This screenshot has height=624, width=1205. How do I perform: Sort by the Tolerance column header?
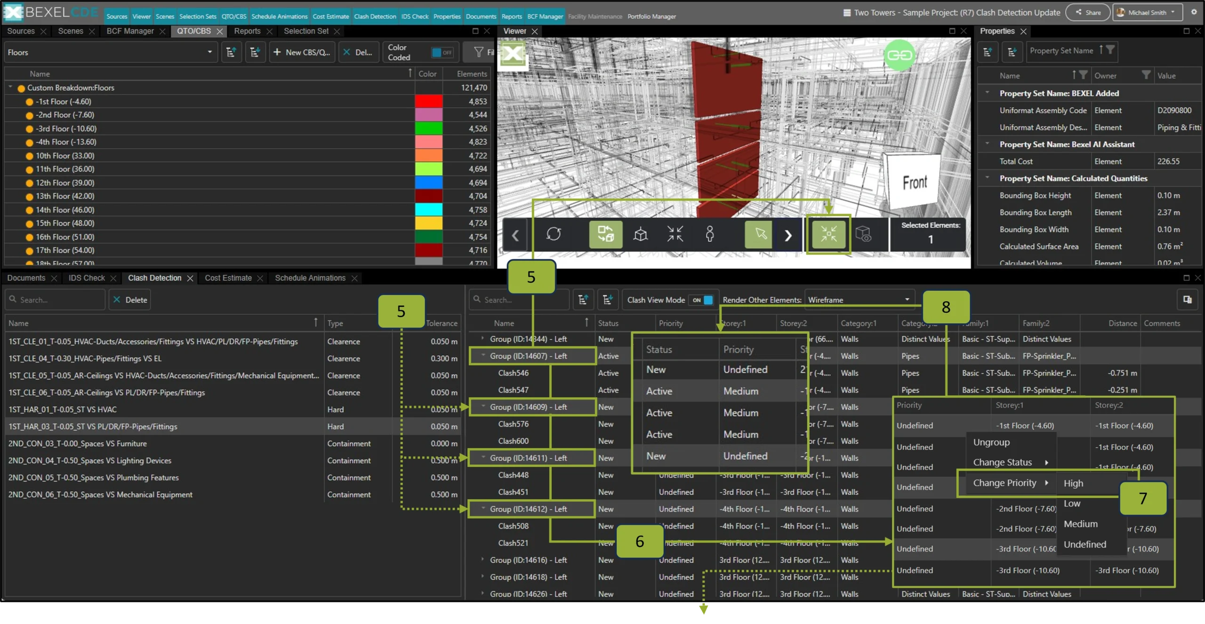pos(441,323)
